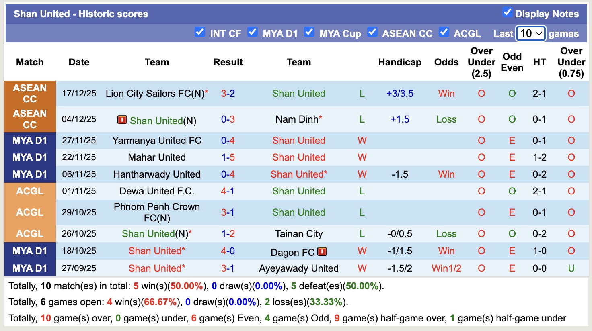Viewport: 592px width, 331px height.
Task: Open the Tainan City team page
Action: (x=298, y=233)
